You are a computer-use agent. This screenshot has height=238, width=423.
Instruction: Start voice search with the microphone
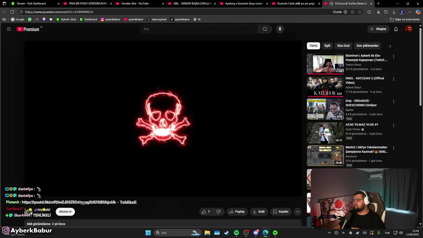point(280,29)
